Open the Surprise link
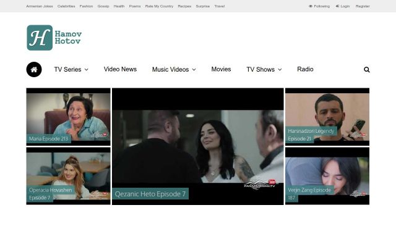396x247 pixels. click(x=203, y=6)
